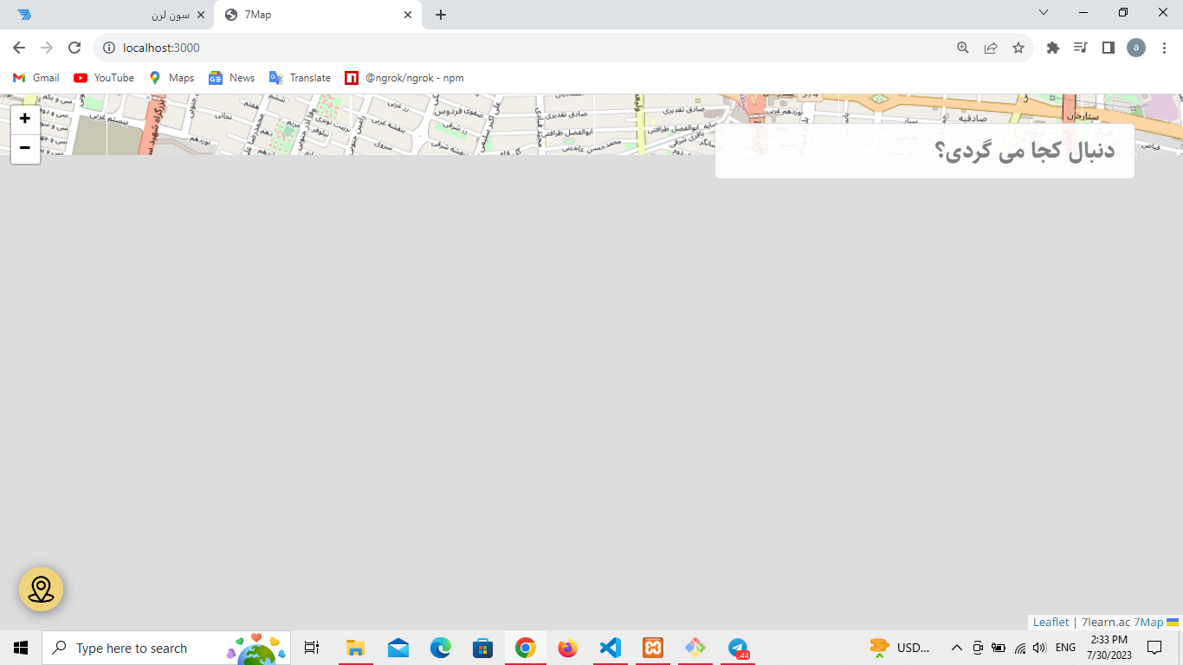Show hidden system tray icons
Image resolution: width=1183 pixels, height=665 pixels.
click(956, 648)
